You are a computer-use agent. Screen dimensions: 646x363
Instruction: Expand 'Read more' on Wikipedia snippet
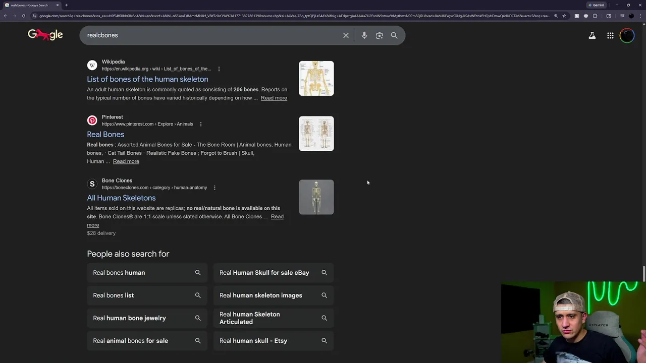[x=274, y=98]
